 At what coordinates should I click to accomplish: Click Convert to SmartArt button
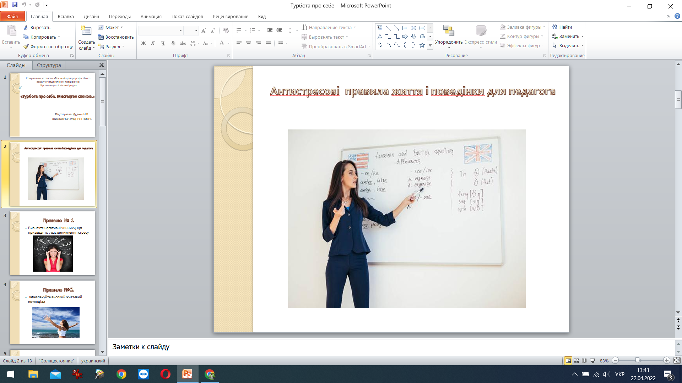point(336,46)
